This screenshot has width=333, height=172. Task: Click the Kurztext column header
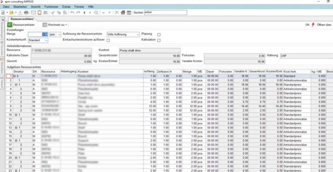[x=110, y=72]
